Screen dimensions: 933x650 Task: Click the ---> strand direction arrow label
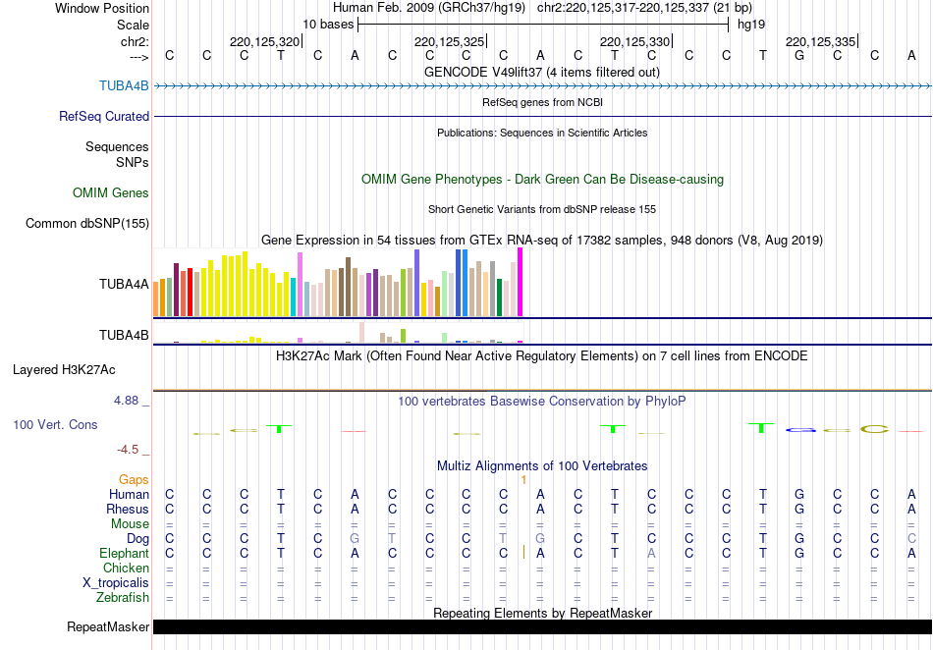point(138,57)
